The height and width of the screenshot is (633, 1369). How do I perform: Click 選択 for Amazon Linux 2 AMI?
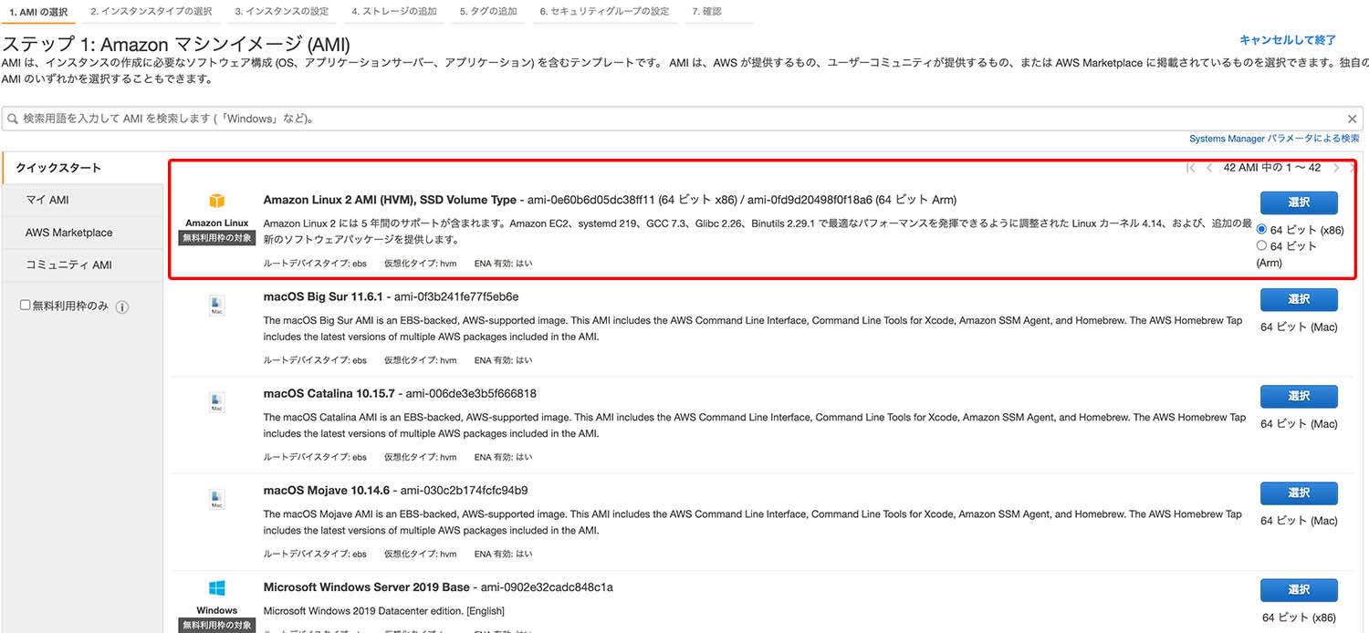[x=1299, y=202]
